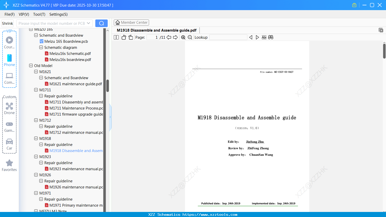Click the xzztools.com URL in the status bar

[210, 214]
